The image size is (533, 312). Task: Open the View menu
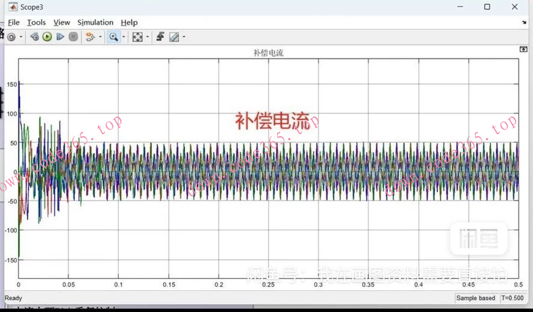click(x=61, y=22)
